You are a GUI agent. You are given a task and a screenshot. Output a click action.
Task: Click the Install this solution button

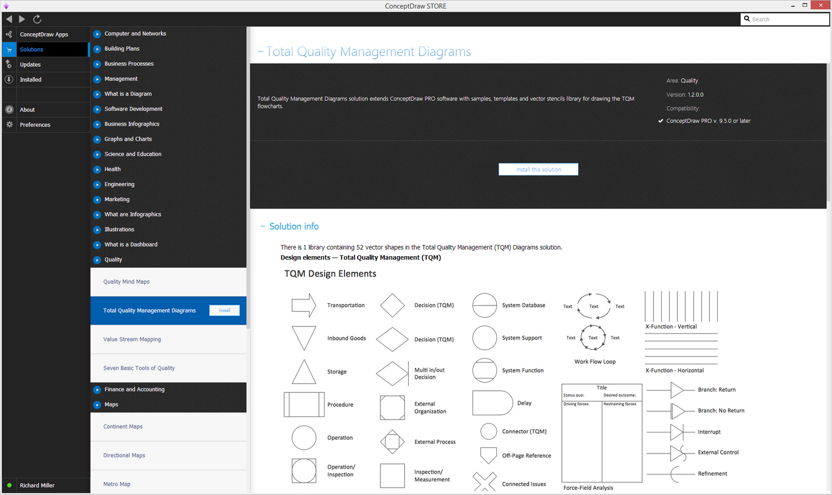click(538, 170)
